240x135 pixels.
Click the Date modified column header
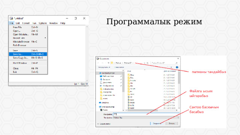169,71
